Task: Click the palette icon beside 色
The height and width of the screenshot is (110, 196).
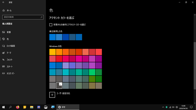Action: tap(3, 39)
